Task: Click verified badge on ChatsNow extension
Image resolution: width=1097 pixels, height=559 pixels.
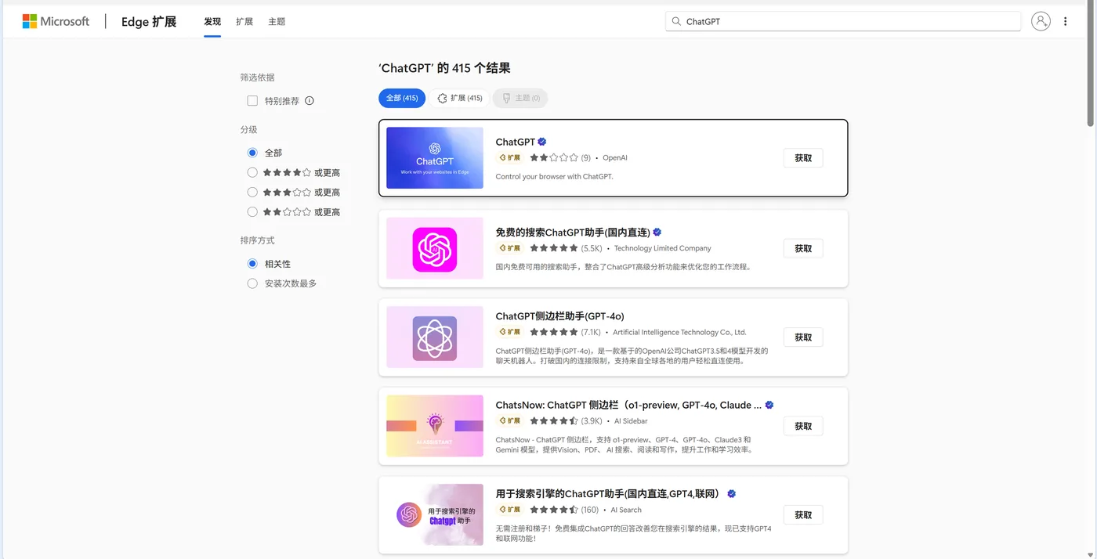Action: 769,405
